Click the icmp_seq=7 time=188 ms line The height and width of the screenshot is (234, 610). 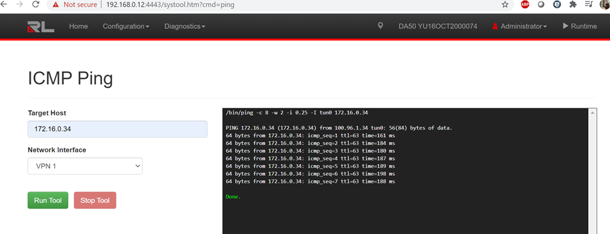click(310, 181)
